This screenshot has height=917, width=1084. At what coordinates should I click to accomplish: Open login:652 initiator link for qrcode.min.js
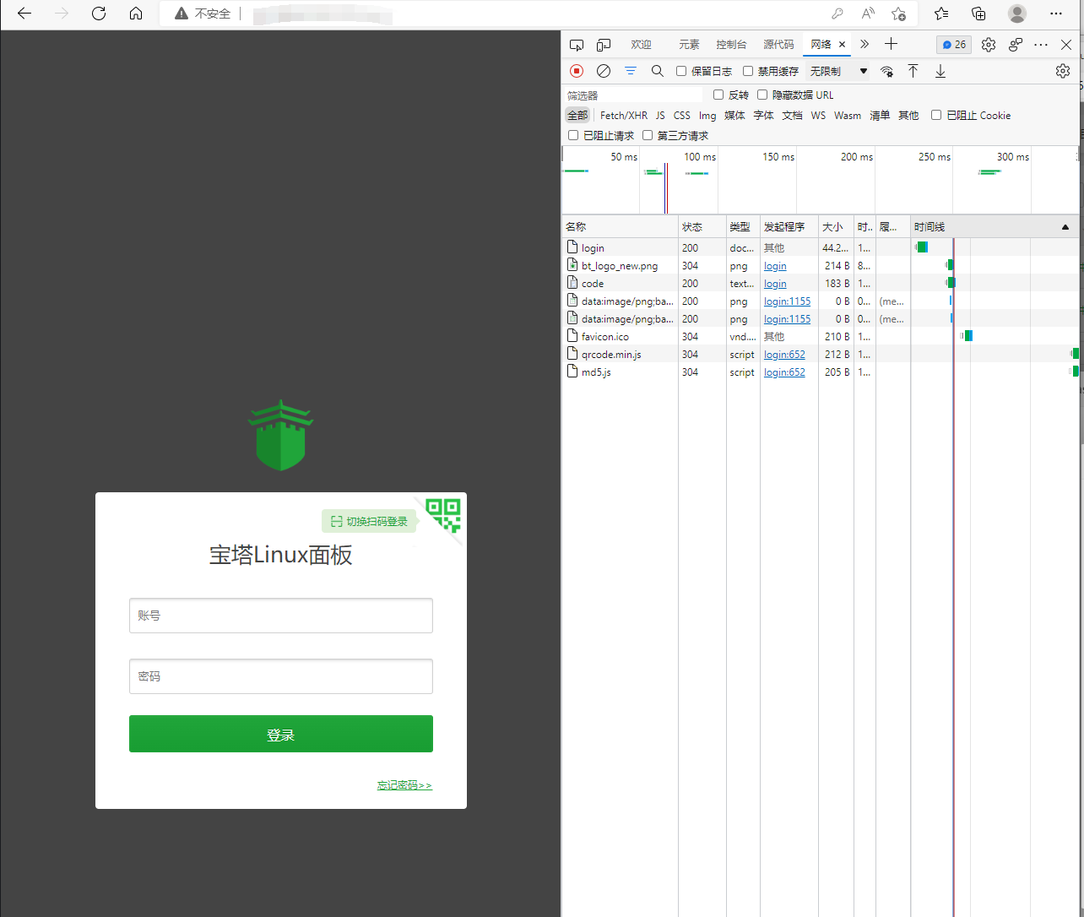(x=784, y=355)
